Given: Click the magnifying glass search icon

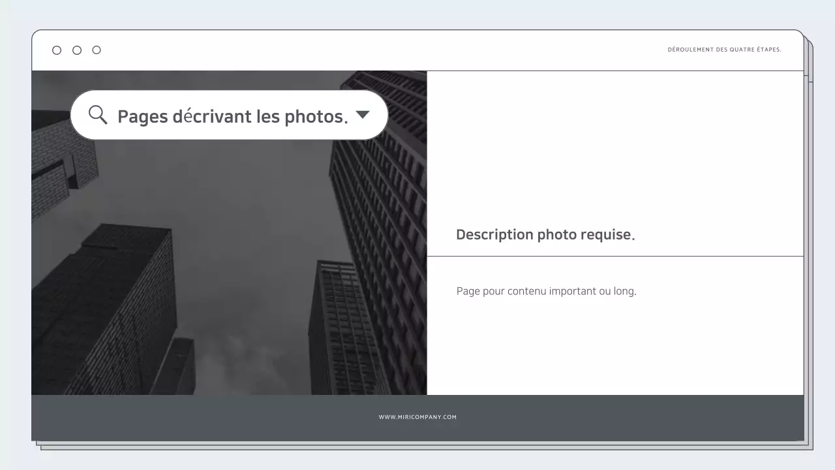Looking at the screenshot, I should click(98, 115).
